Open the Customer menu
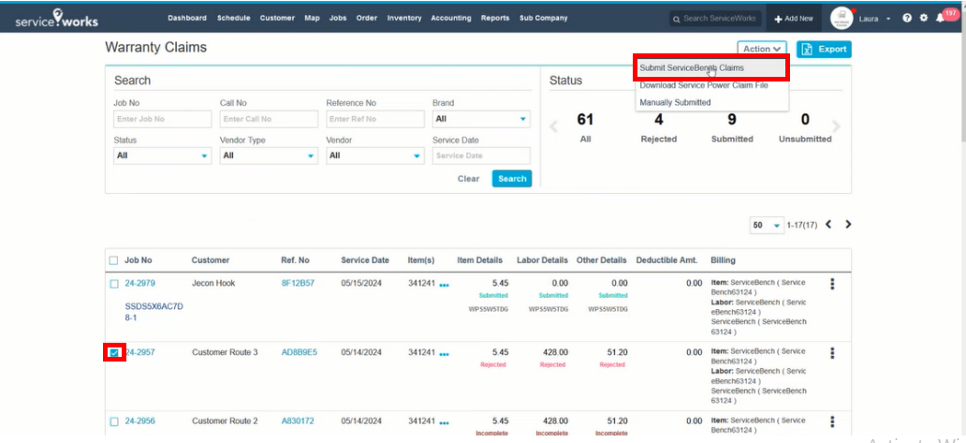The image size is (966, 443). [277, 19]
